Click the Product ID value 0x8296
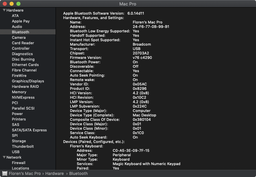 140,88
